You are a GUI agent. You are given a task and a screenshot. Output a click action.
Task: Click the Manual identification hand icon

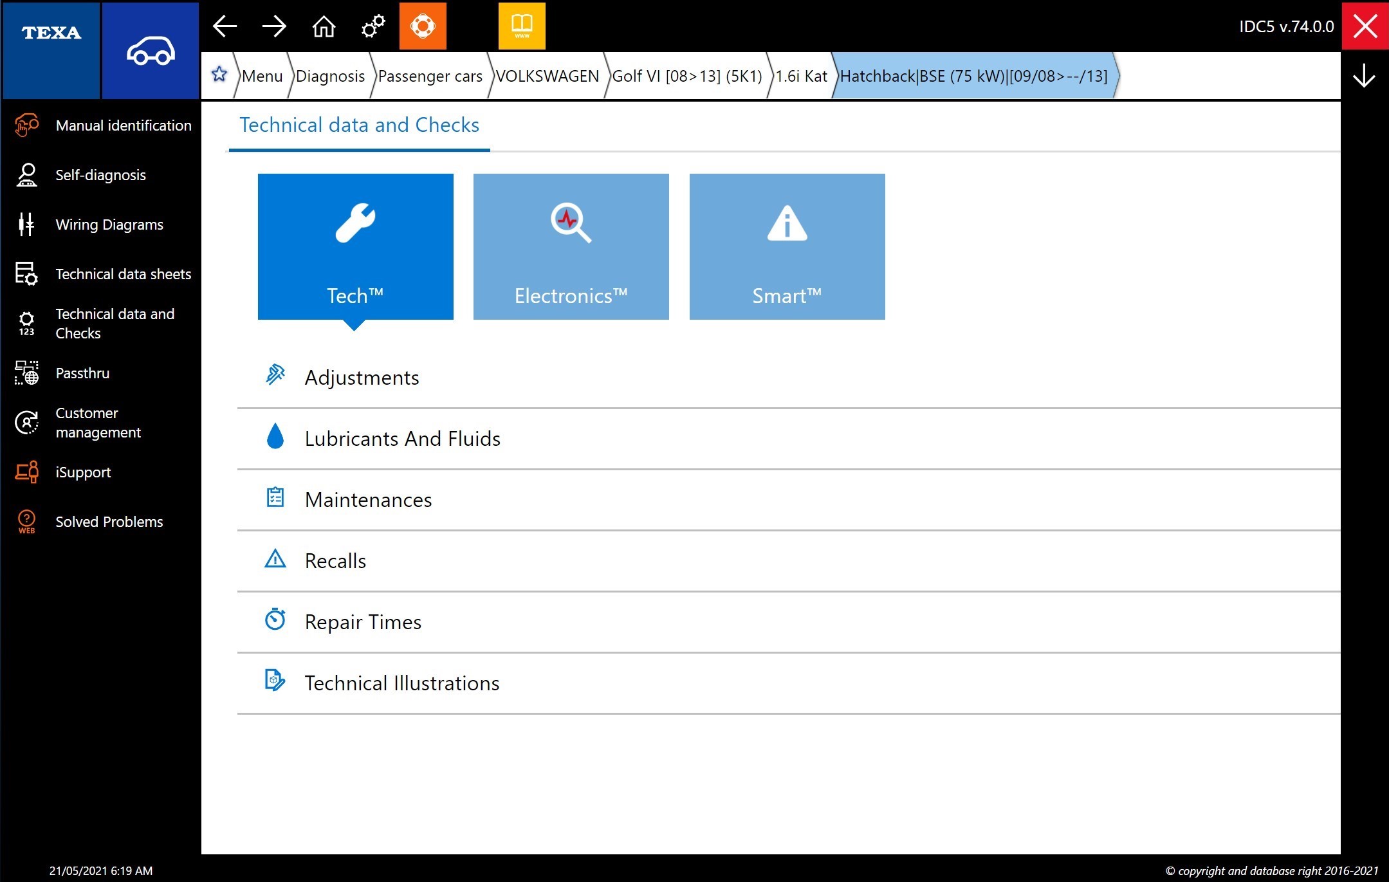click(x=26, y=125)
